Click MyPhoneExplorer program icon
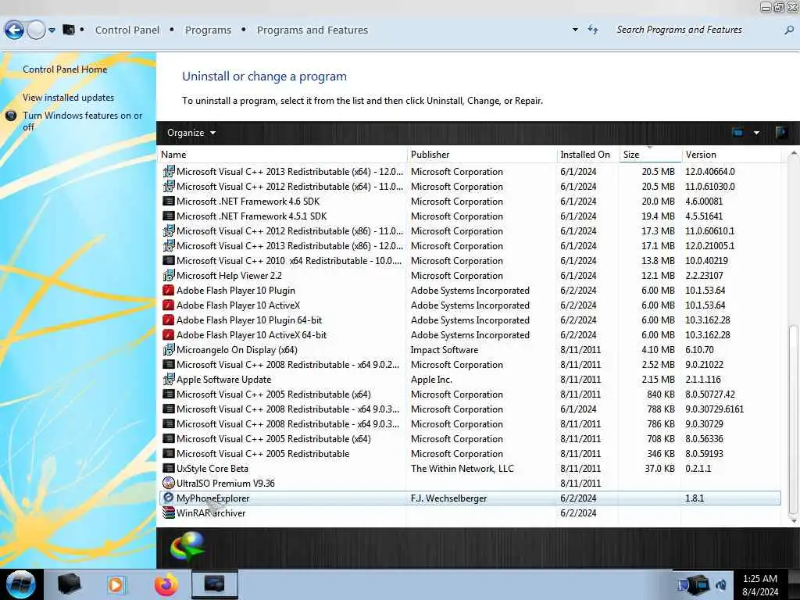 click(169, 498)
